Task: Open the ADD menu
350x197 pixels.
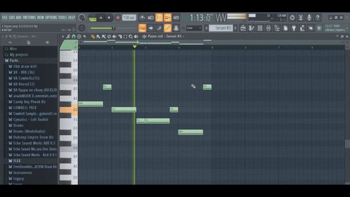Action: click(19, 18)
